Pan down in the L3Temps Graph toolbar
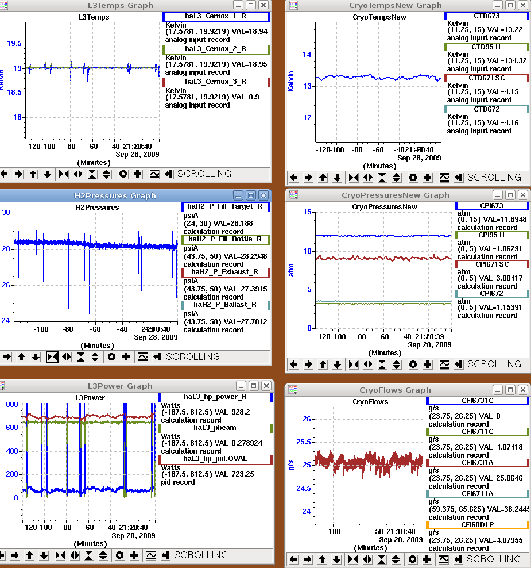This screenshot has width=531, height=568. point(48,174)
